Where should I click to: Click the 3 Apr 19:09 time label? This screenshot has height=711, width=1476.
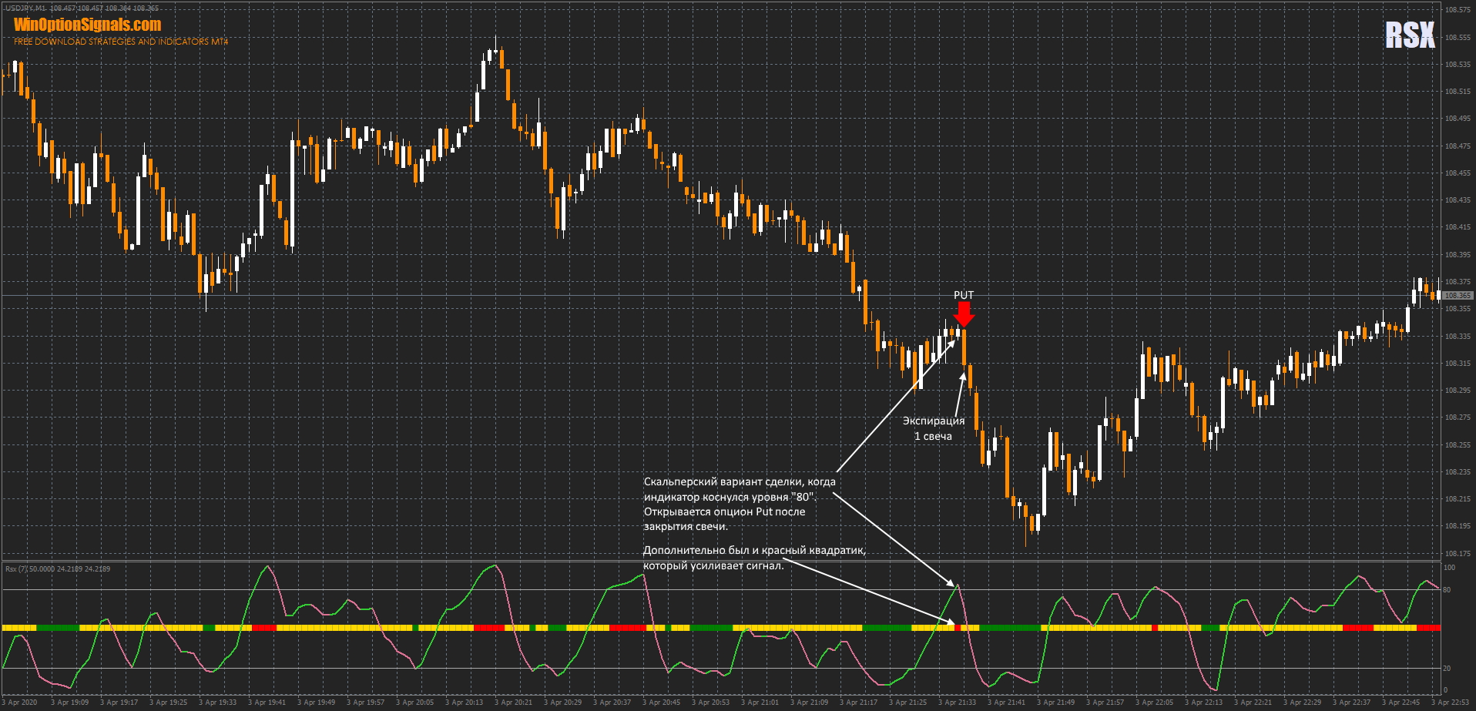tap(70, 703)
